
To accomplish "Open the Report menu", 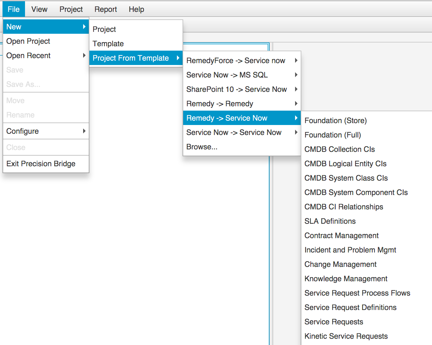I will 106,9.
